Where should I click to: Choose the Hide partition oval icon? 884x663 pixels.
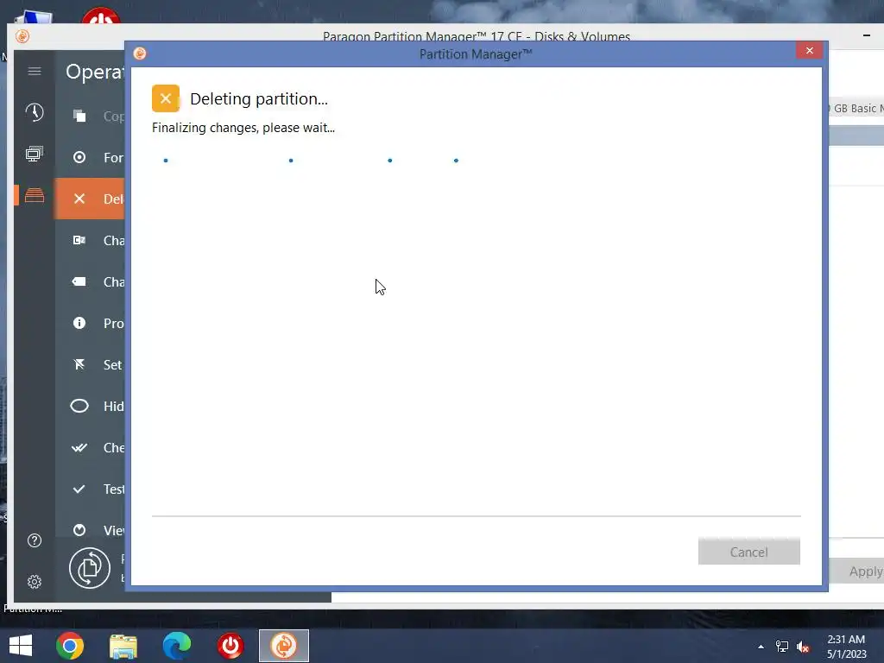pos(79,406)
